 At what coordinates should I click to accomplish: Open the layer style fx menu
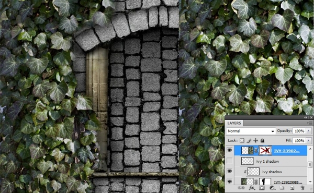point(252,188)
